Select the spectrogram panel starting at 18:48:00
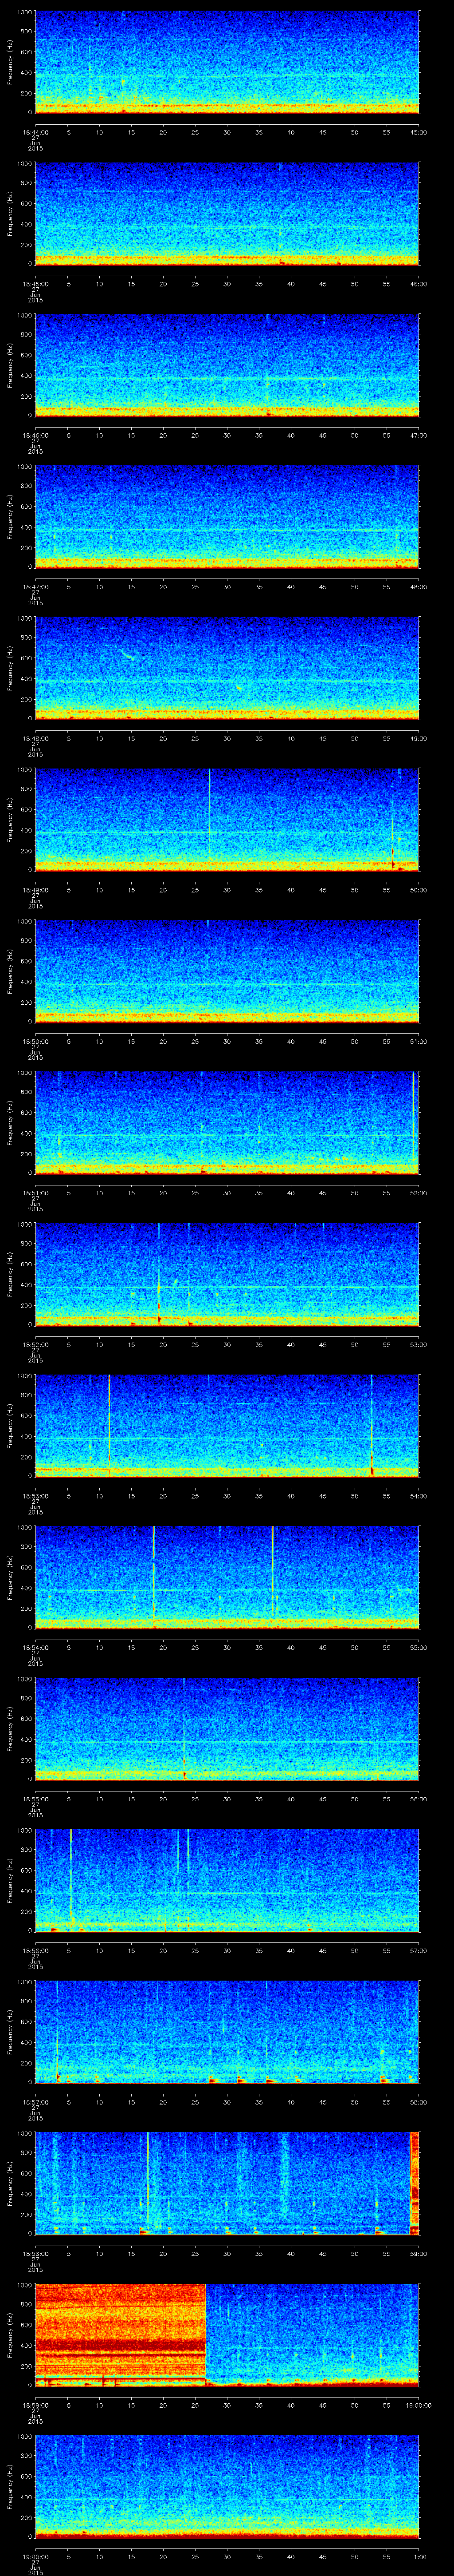454x2576 pixels. tap(227, 668)
